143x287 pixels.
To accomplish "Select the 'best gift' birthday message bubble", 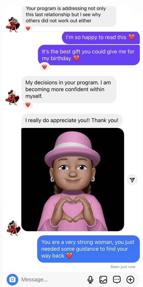I will 89,55.
